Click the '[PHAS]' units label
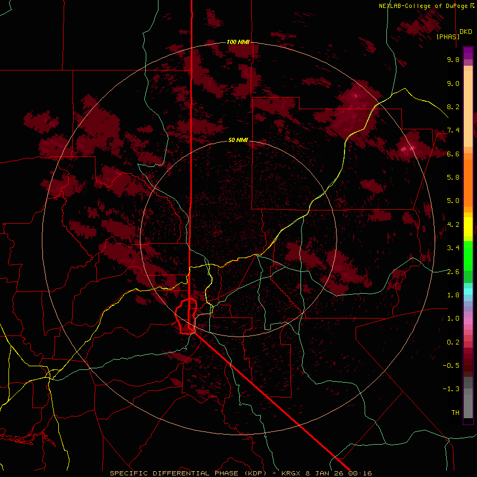477x477 pixels. [448, 37]
